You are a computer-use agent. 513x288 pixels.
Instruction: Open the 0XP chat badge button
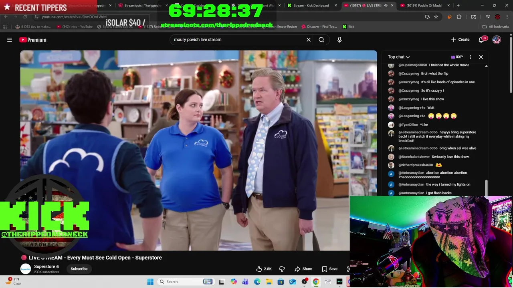tap(457, 57)
